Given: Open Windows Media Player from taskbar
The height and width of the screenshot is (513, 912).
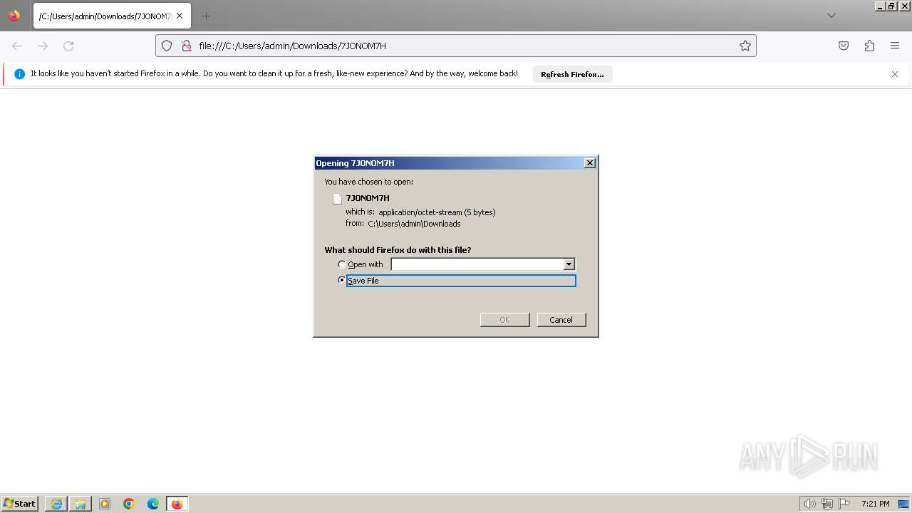Looking at the screenshot, I should [105, 504].
